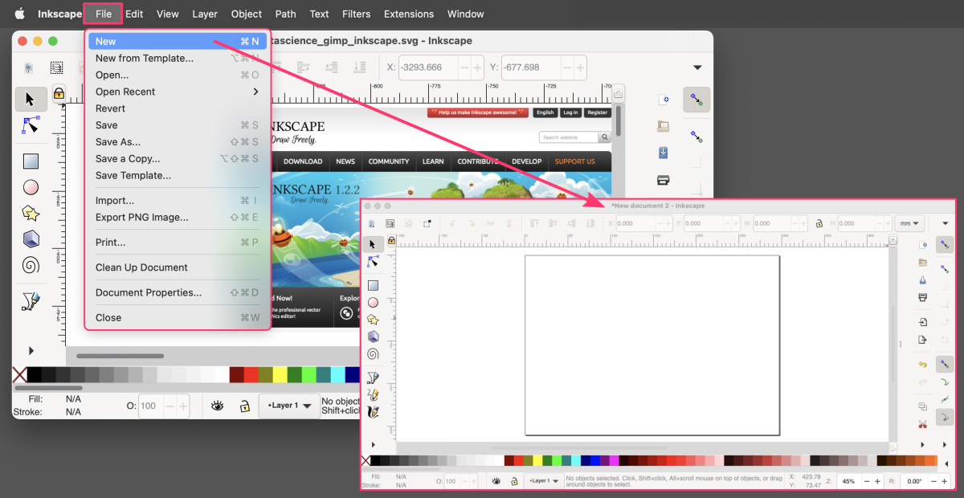964x498 pixels.
Task: Click the X coordinate input field
Action: point(433,67)
